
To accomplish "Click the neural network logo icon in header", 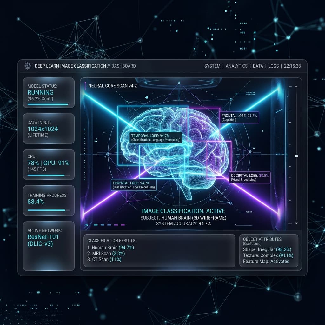I will coord(28,66).
